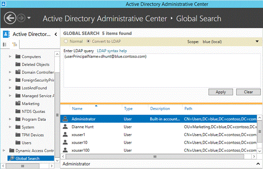
Task: Open the Deleted Objects tree item label
Action: (x=35, y=64)
